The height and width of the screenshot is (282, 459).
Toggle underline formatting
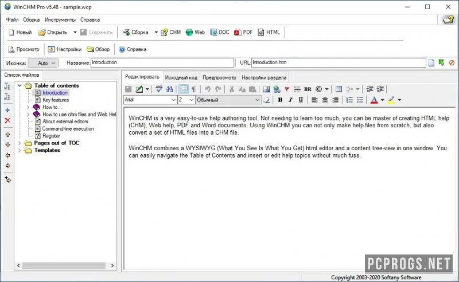301,100
